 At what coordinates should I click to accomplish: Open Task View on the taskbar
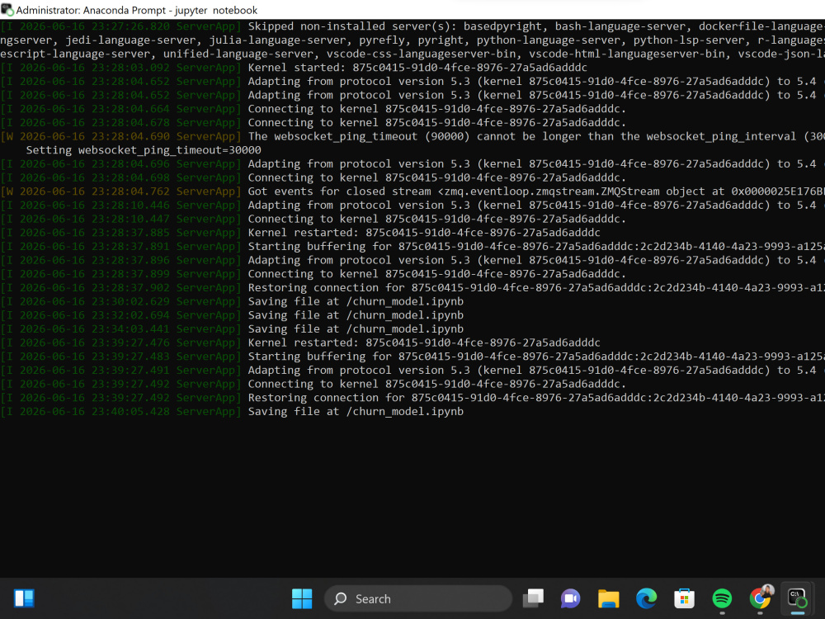point(533,598)
